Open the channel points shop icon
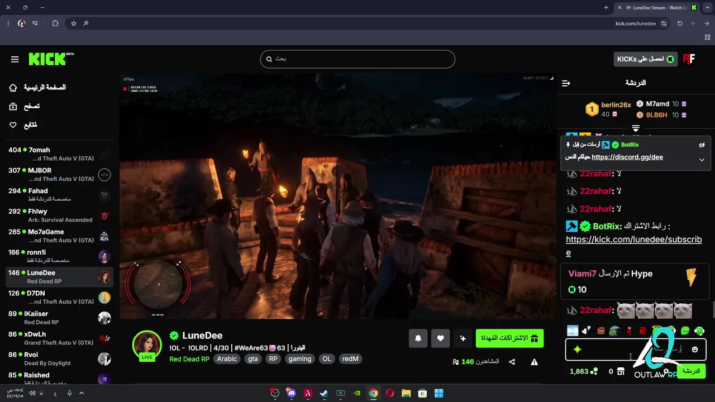This screenshot has width=715, height=402. tap(621, 372)
